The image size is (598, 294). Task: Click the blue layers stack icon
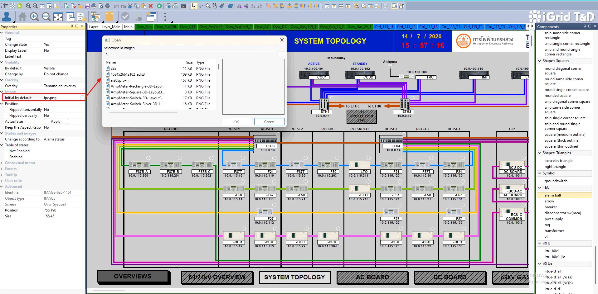pyautogui.click(x=231, y=6)
